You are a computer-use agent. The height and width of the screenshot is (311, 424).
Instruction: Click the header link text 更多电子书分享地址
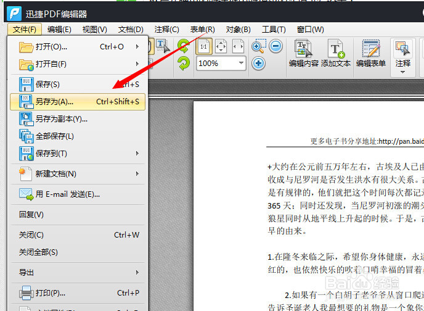tap(344, 141)
